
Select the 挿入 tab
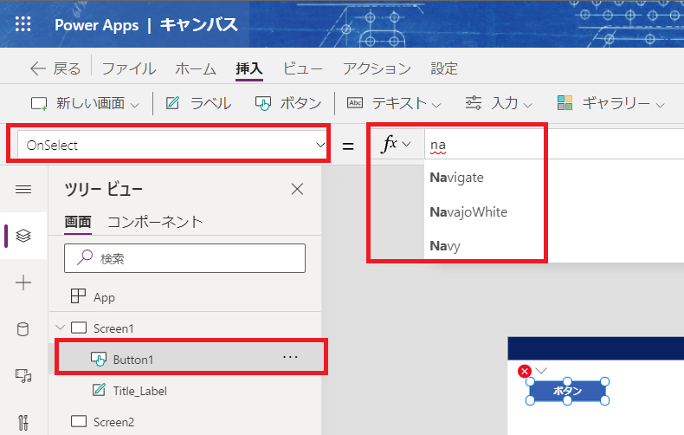(249, 68)
